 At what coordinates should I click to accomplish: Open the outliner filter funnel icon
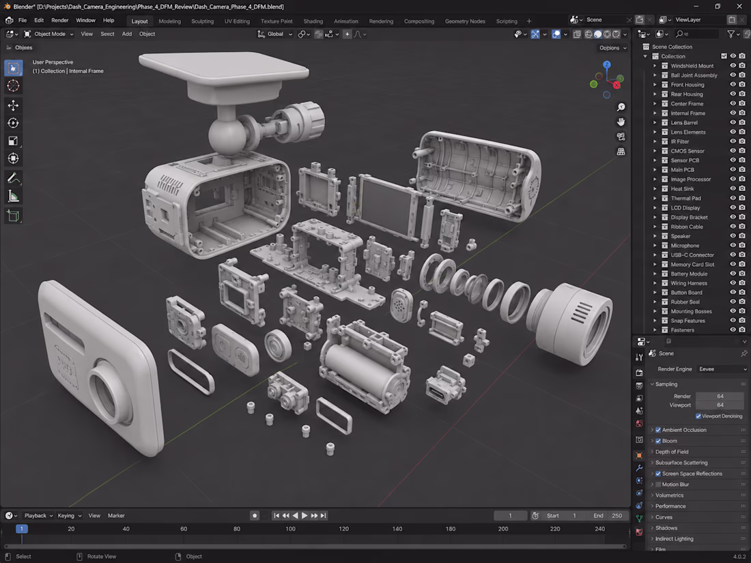(731, 34)
